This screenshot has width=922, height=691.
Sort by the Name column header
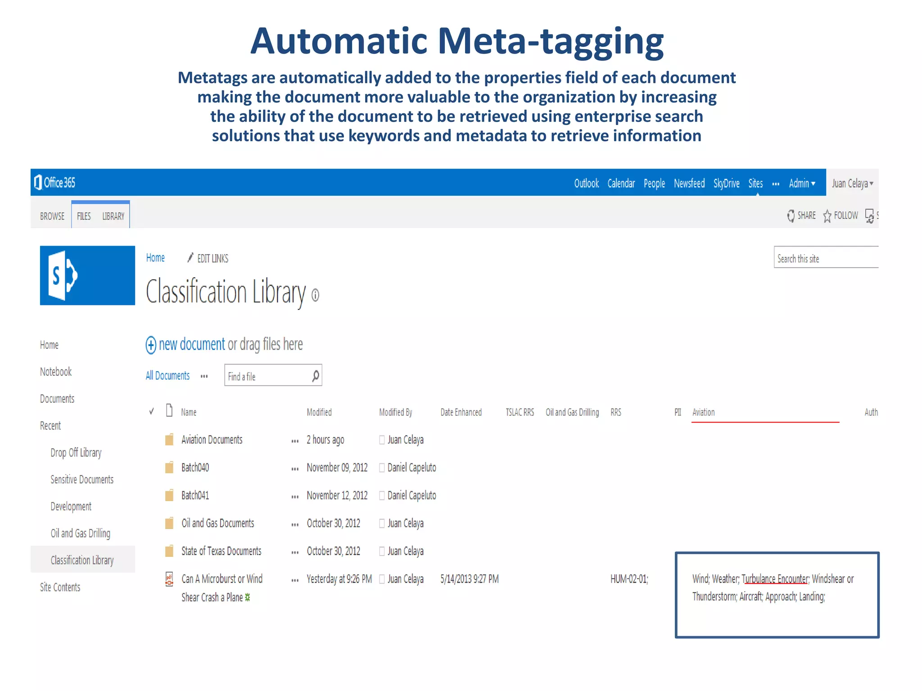pyautogui.click(x=189, y=412)
